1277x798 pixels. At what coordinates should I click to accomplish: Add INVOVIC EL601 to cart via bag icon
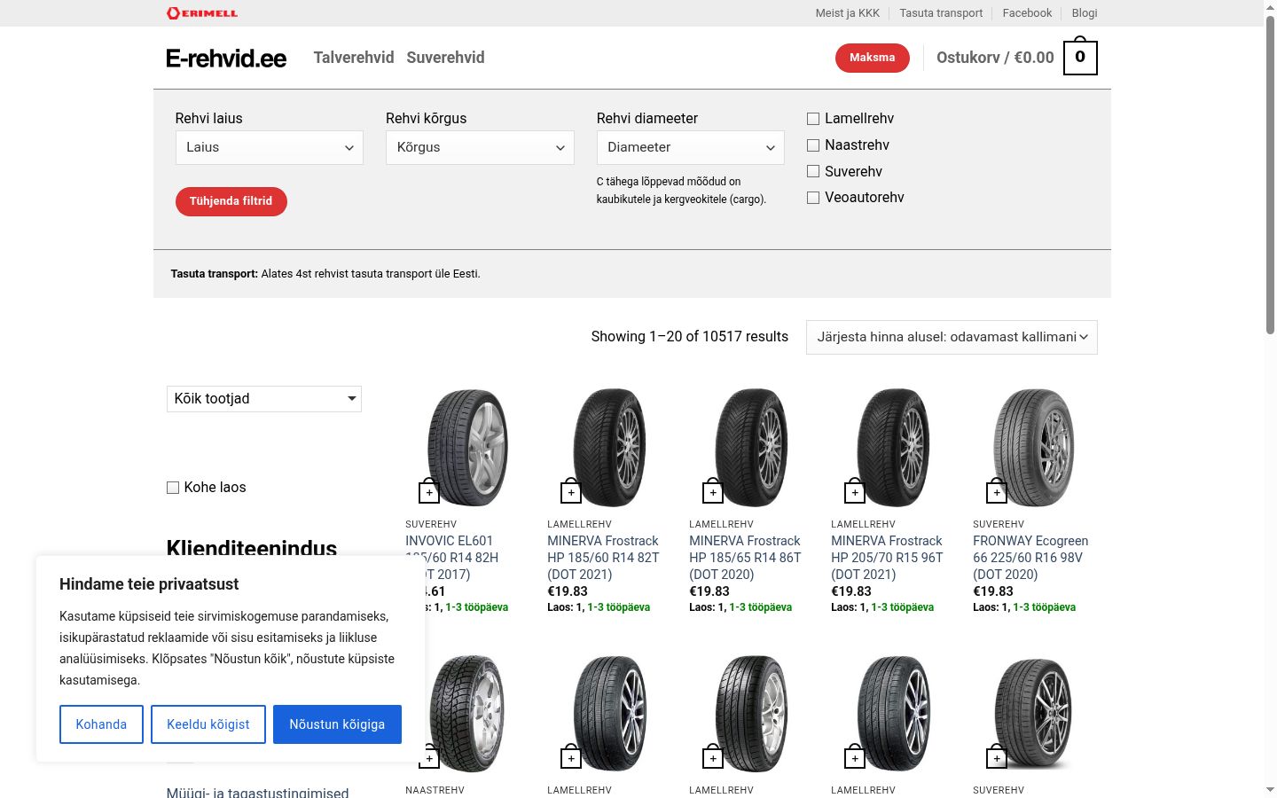(x=429, y=490)
